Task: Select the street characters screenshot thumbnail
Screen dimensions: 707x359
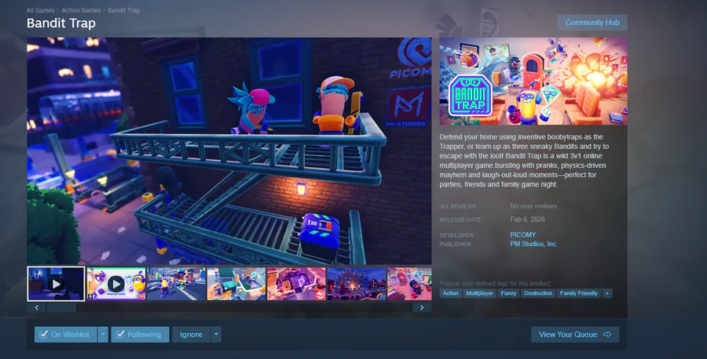Action: (x=176, y=284)
